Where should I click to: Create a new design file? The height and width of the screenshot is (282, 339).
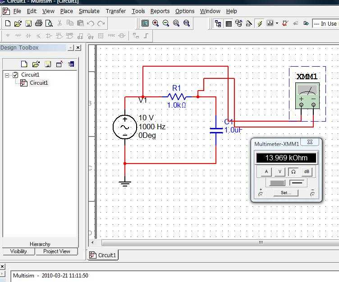click(x=8, y=23)
